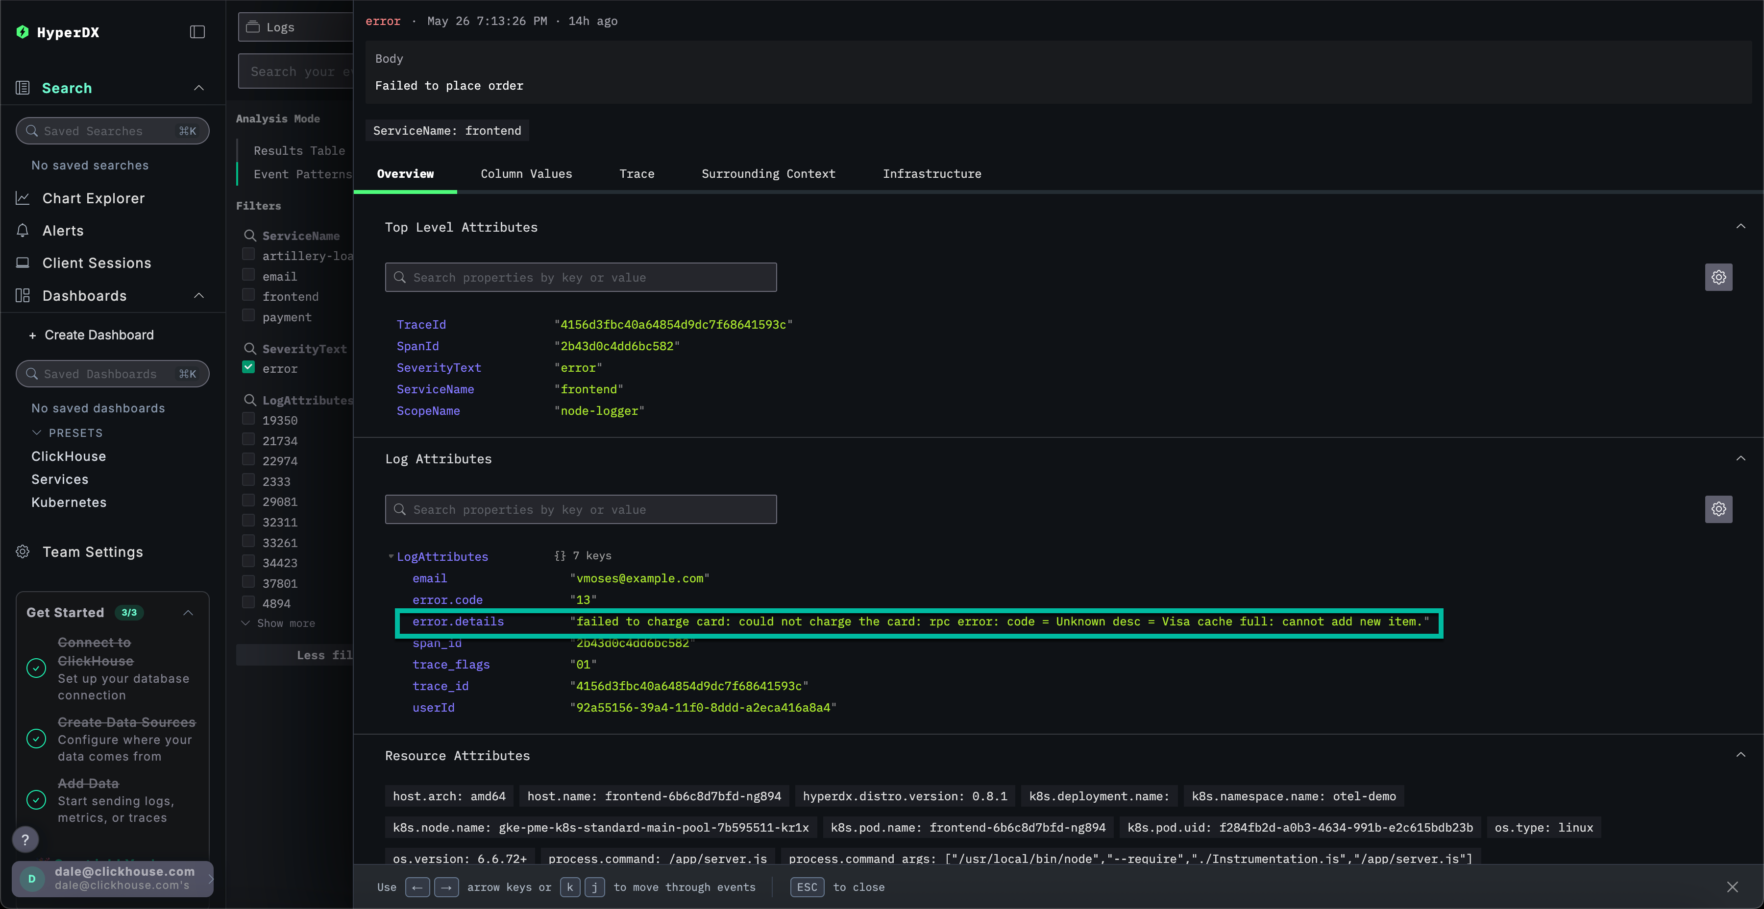Uncheck the error severity filter

(x=248, y=368)
